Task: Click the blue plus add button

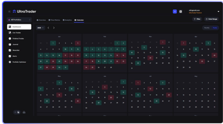Action: pyautogui.click(x=175, y=11)
